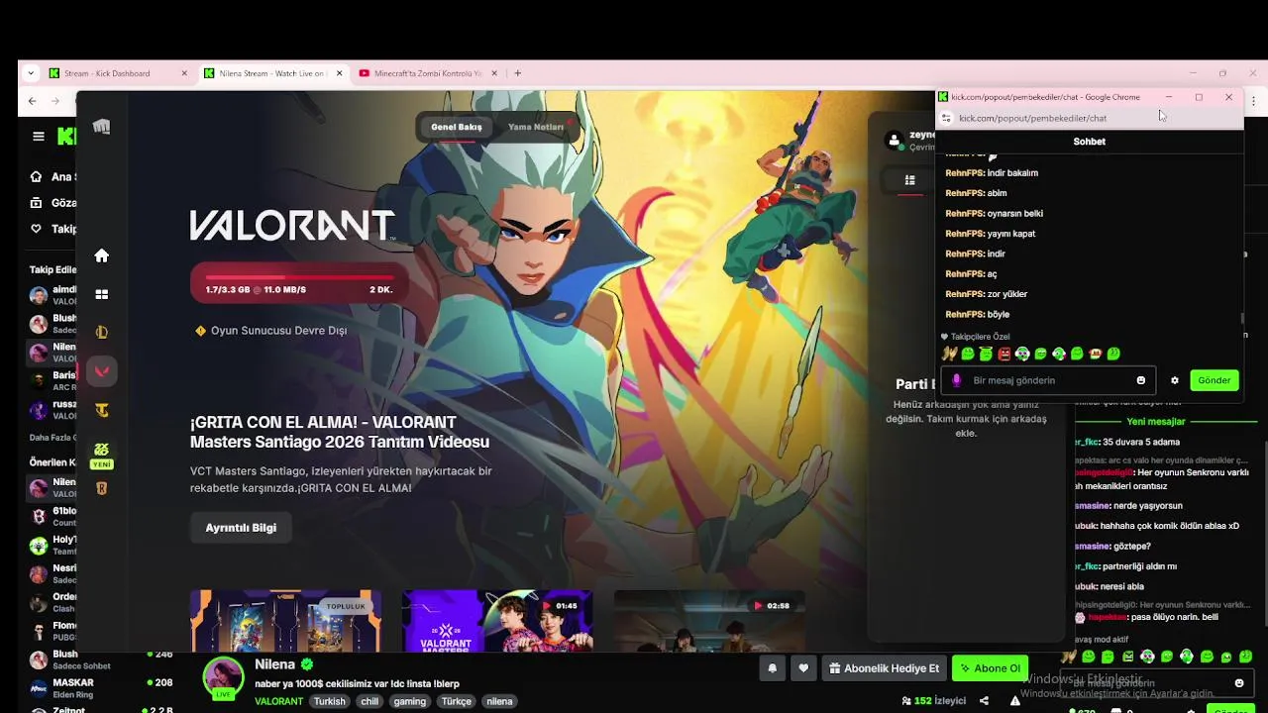Play the 01:45 Valorant Masters video thumbnail

(497, 621)
